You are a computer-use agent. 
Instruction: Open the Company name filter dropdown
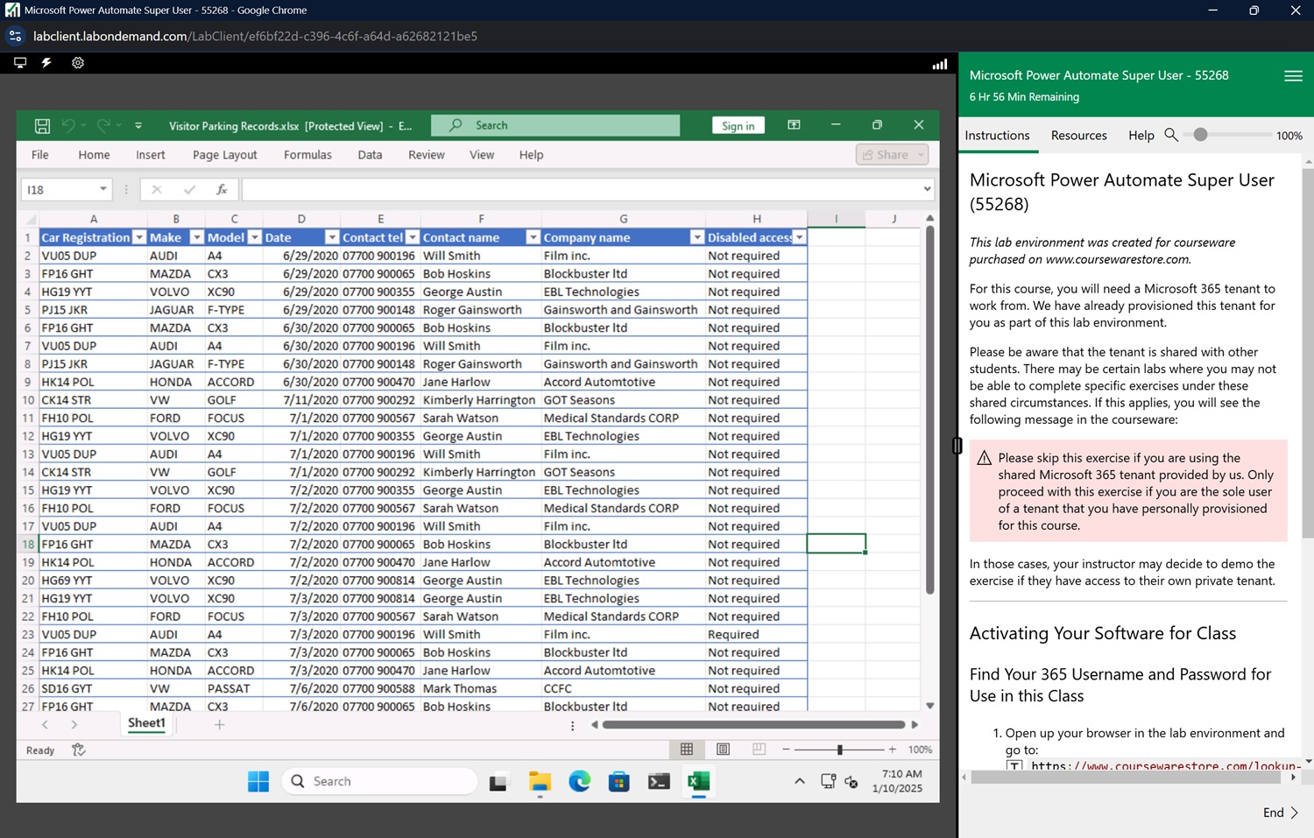coord(696,237)
